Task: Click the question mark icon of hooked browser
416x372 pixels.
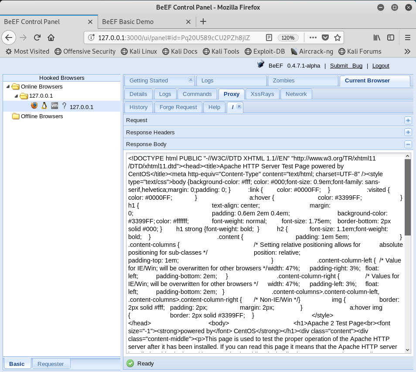Action: [64, 106]
